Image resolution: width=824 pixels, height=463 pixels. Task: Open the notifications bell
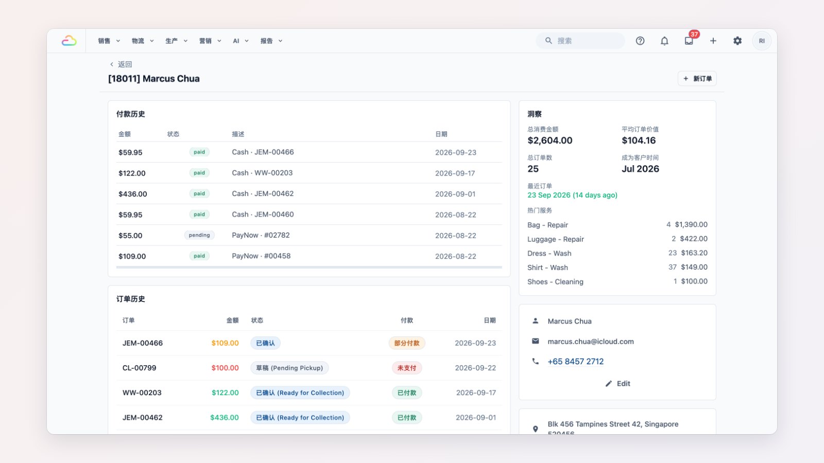[x=664, y=41]
